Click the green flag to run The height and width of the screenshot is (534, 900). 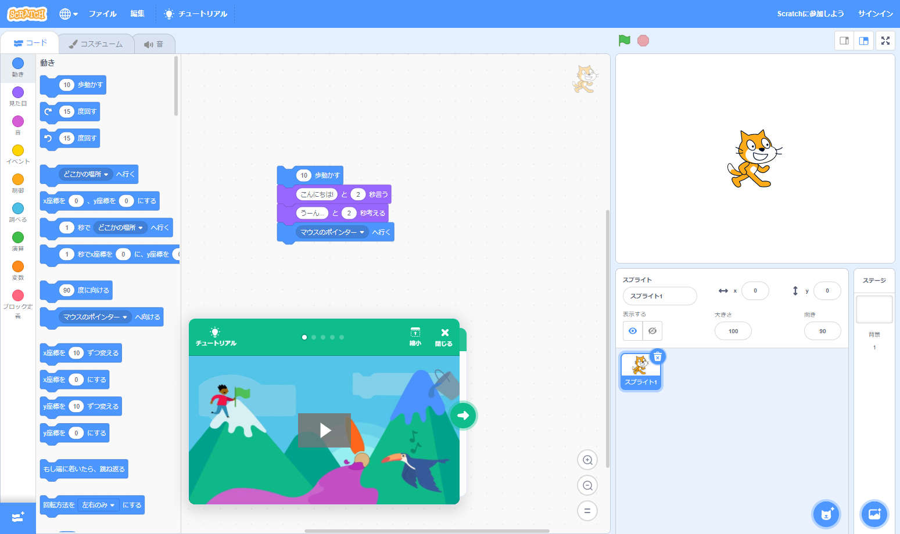point(624,41)
